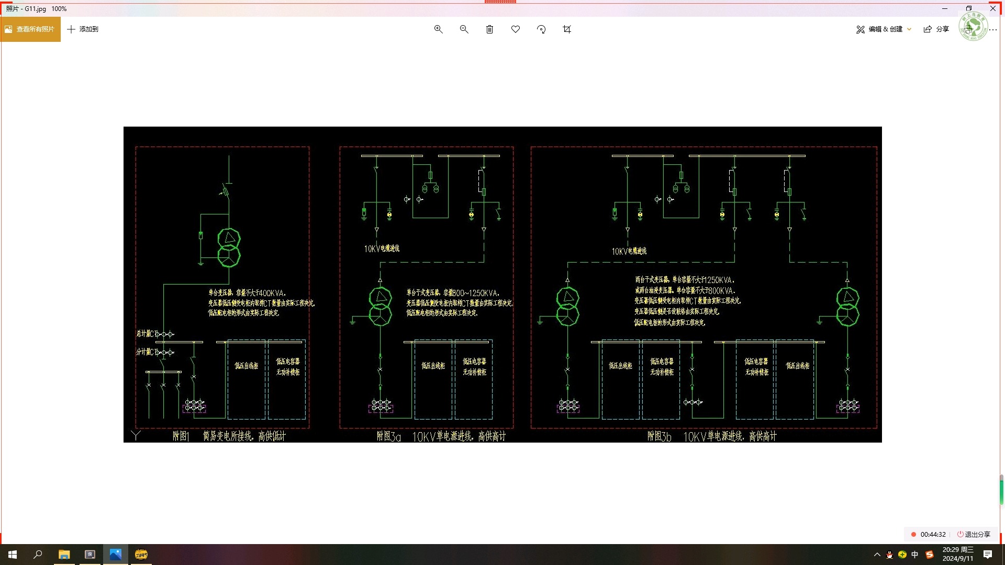Open notification center icon
The height and width of the screenshot is (565, 1005).
988,555
